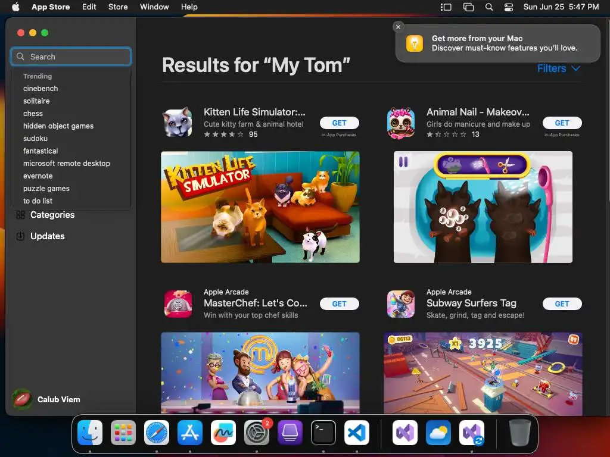610x457 pixels.
Task: Click the "Animal Nail - Makeov..." title
Action: click(x=478, y=112)
